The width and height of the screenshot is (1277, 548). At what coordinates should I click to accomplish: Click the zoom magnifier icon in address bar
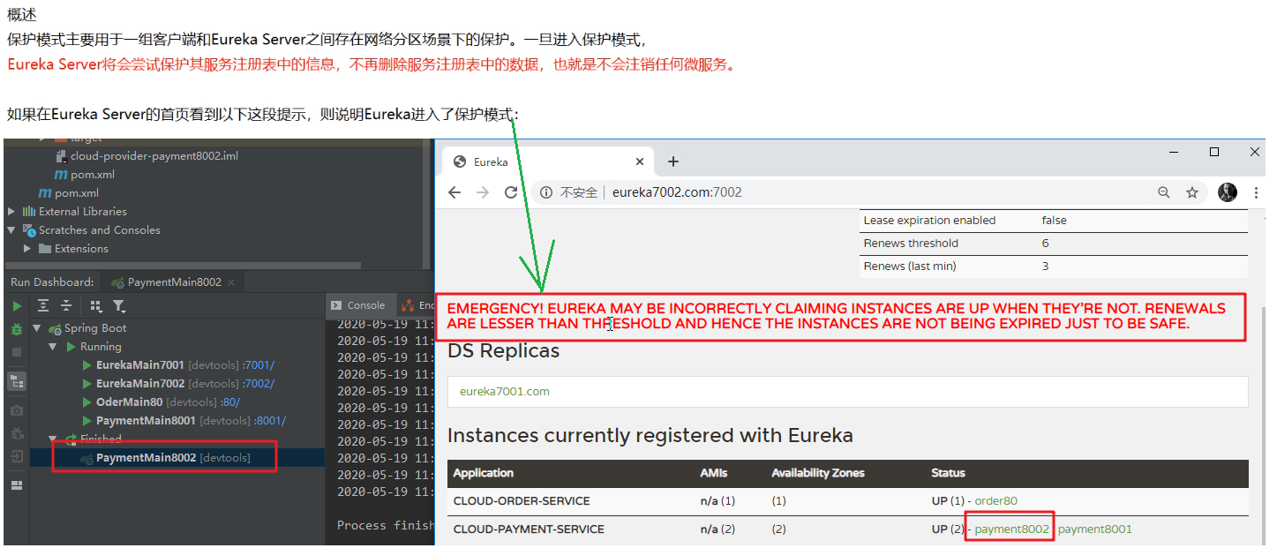(1164, 192)
